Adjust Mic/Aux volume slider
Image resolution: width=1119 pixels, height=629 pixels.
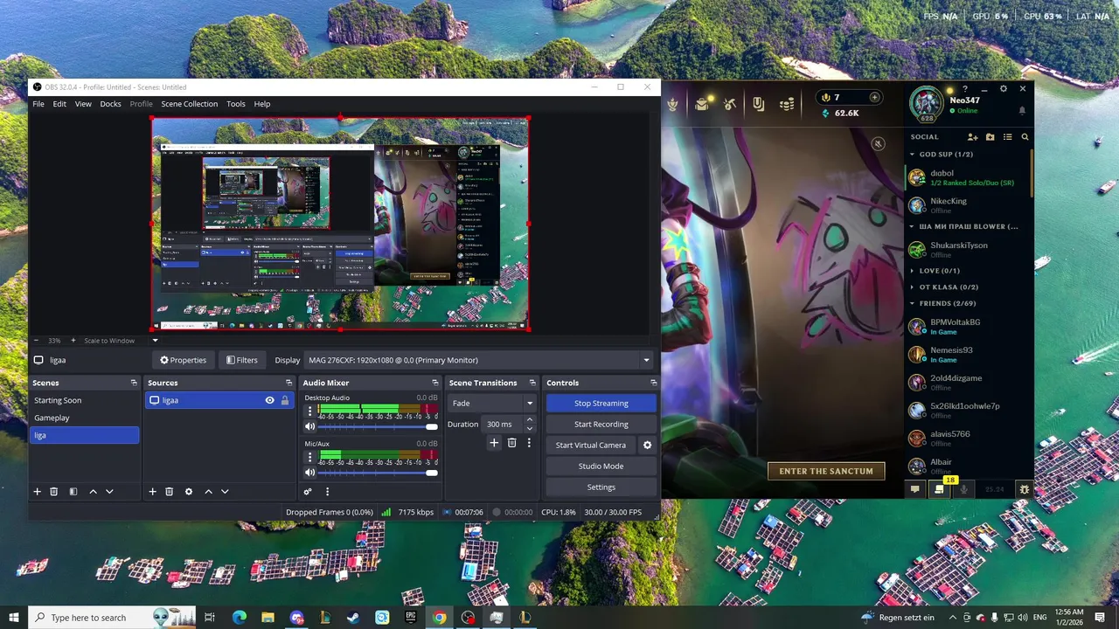[377, 473]
